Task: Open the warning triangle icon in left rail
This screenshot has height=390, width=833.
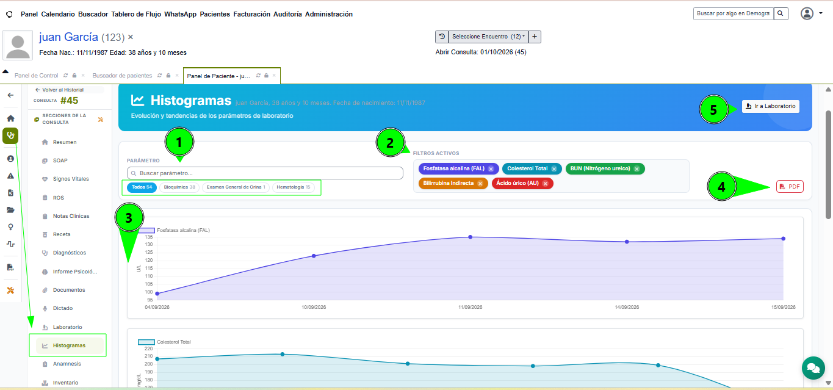Action: coord(10,176)
